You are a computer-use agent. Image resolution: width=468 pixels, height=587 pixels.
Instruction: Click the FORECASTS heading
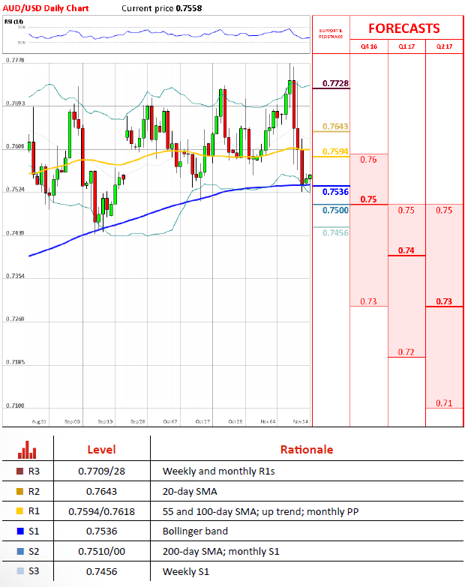point(404,28)
